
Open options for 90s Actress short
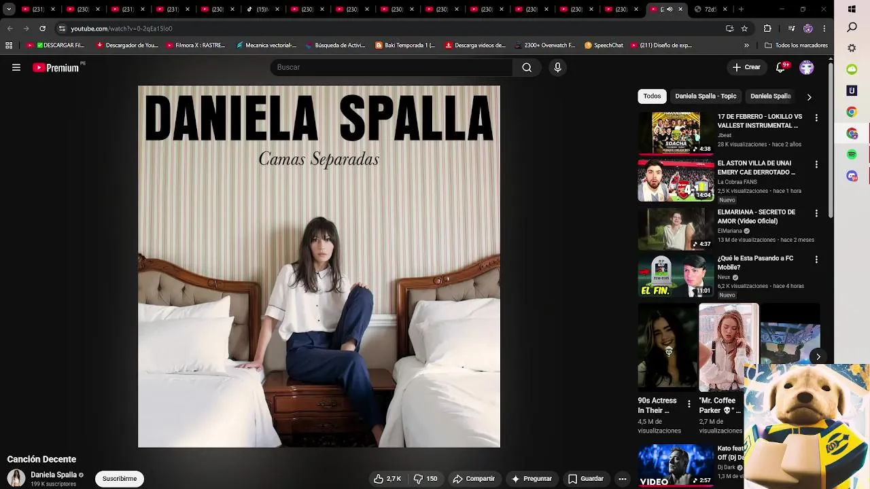tap(689, 405)
